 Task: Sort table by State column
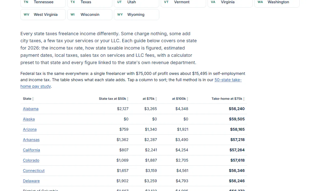click(28, 99)
